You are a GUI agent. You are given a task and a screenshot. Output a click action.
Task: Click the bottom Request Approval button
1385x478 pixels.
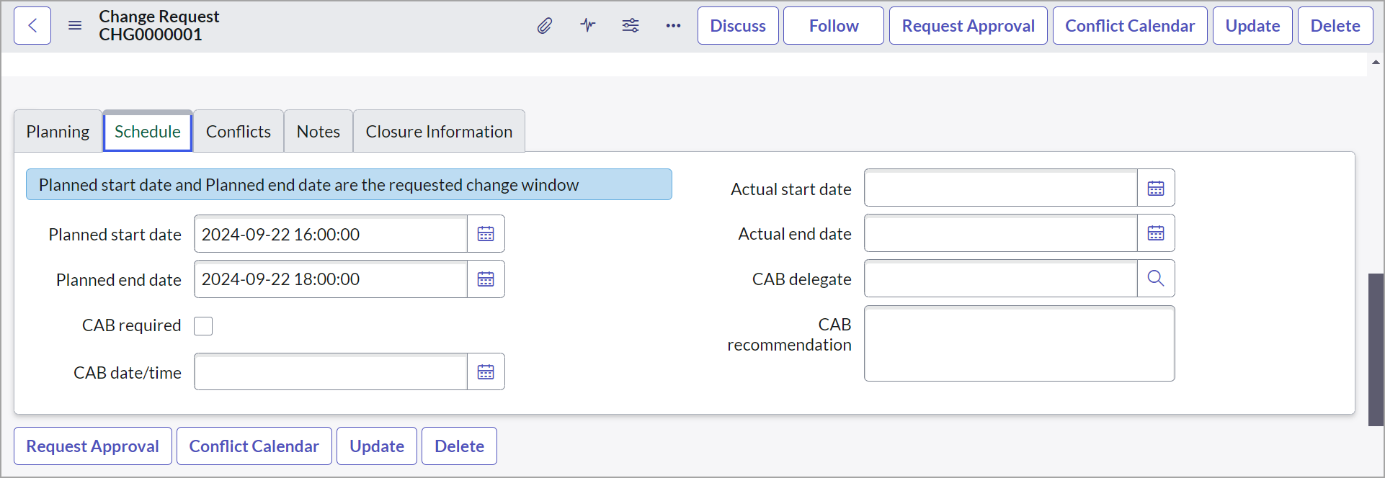pos(93,446)
